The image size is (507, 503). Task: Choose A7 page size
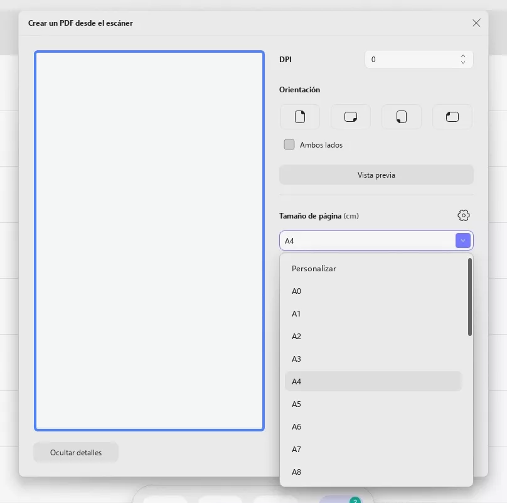pos(373,449)
